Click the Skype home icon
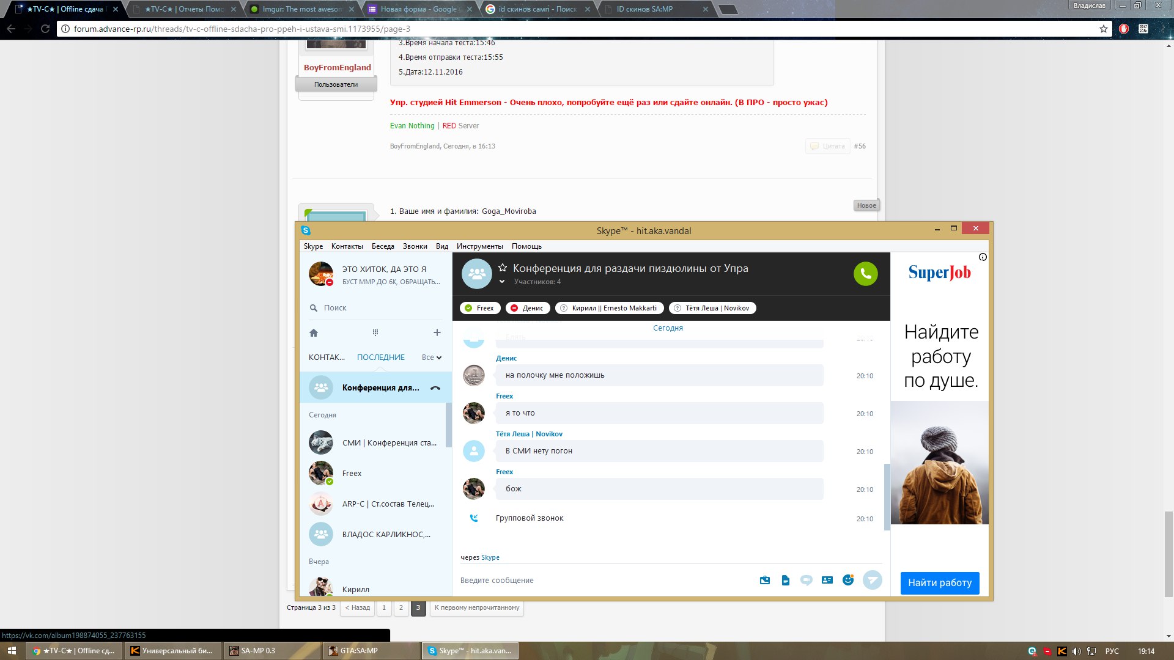Screen dimensions: 1174x660 click(x=314, y=333)
